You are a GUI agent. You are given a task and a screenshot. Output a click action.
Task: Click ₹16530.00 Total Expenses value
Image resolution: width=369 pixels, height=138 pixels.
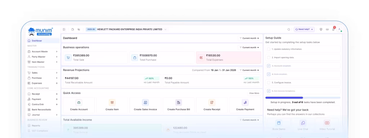pos(213,56)
